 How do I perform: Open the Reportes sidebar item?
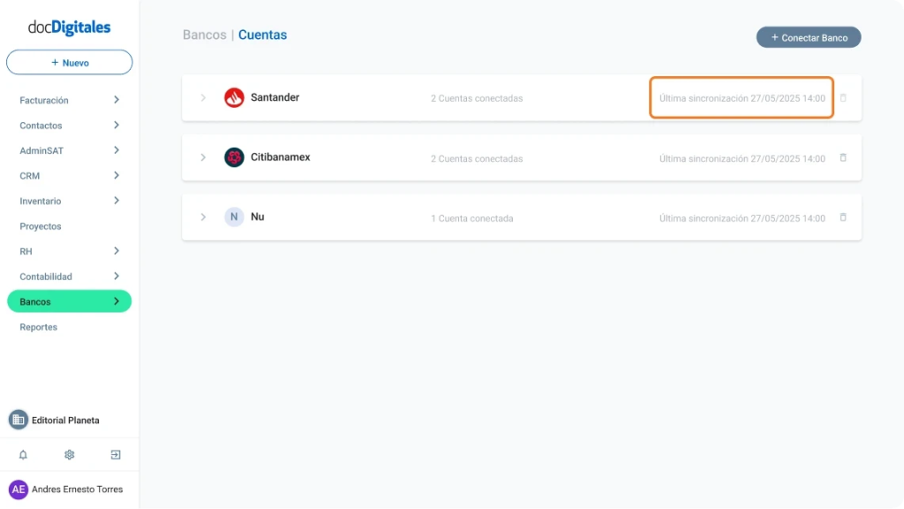coord(39,327)
